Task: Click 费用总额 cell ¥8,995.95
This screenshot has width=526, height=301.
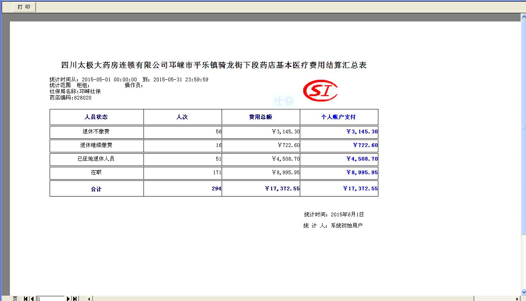Action: (285, 173)
